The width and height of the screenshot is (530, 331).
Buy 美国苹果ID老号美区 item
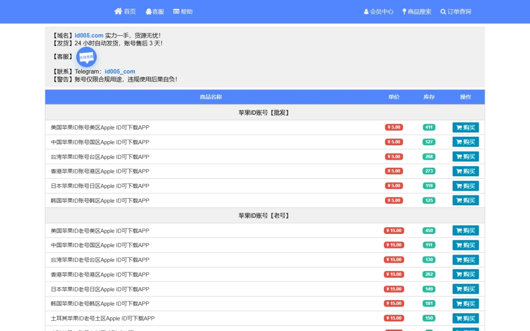(466, 230)
